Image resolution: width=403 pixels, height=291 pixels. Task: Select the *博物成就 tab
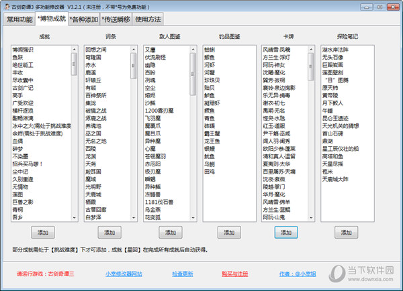52,19
